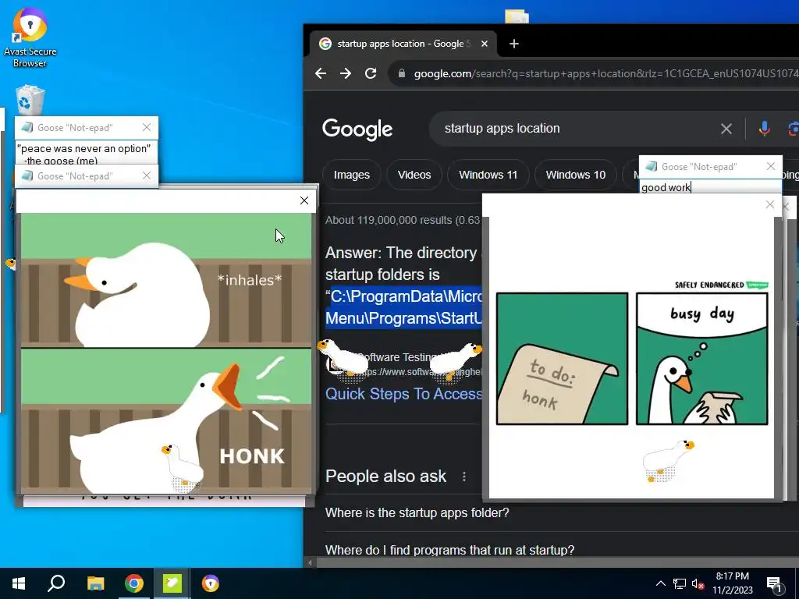Screen dimensions: 799x599
Task: Open taskbar Search magnifier
Action: [56, 583]
